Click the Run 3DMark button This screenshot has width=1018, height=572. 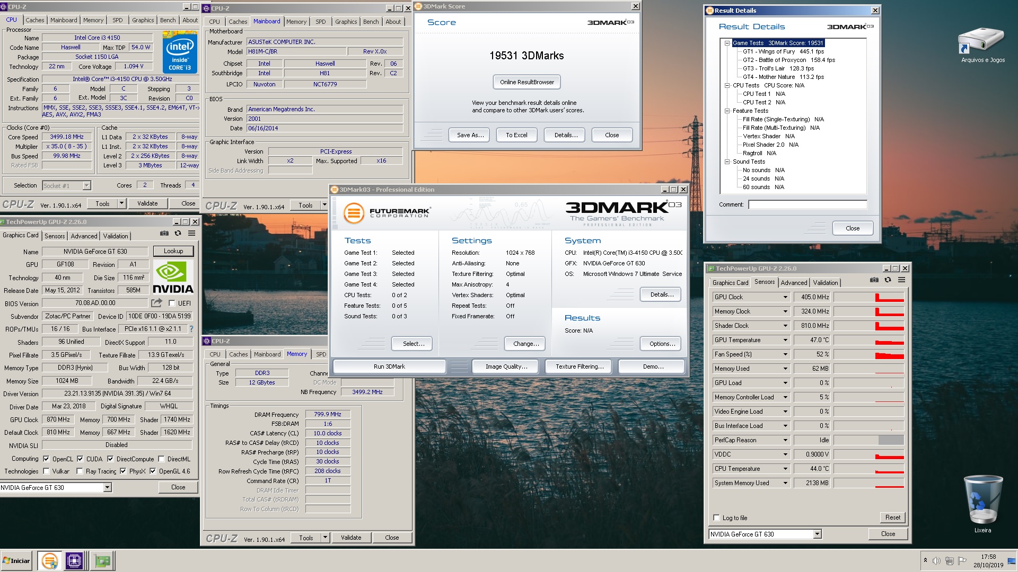click(389, 367)
